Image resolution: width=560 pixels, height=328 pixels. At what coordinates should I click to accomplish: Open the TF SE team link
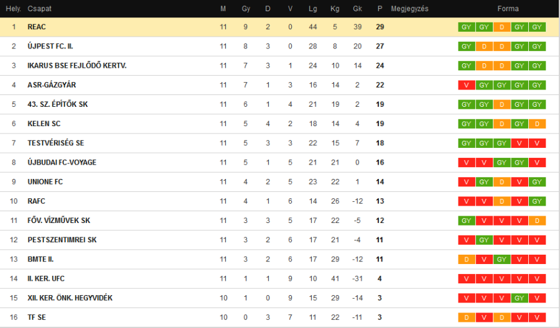[x=37, y=317]
